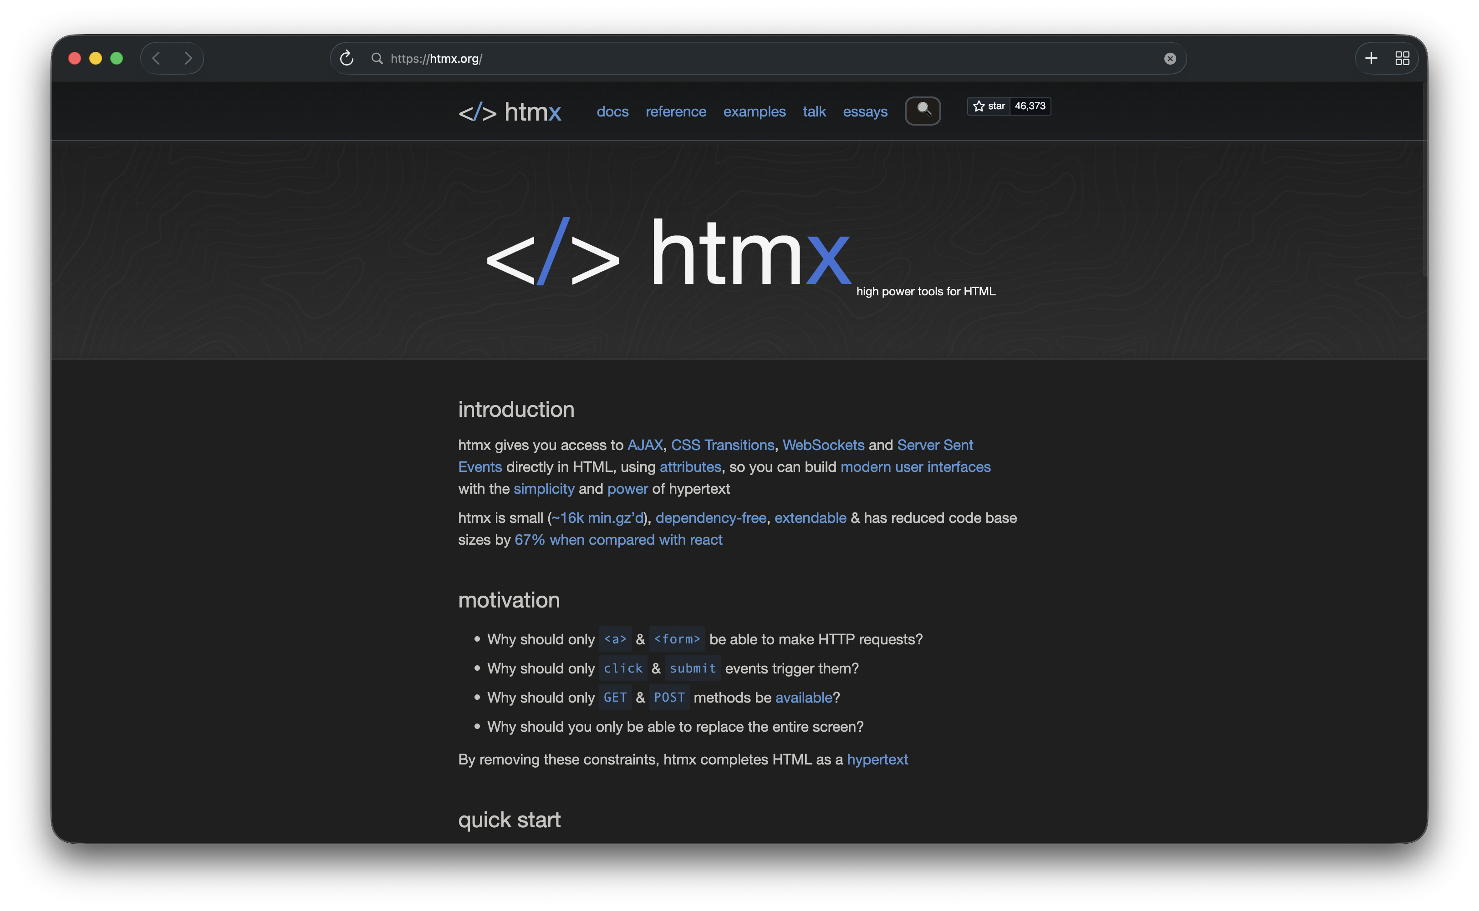Open the '67% when compared with react' link

point(618,540)
